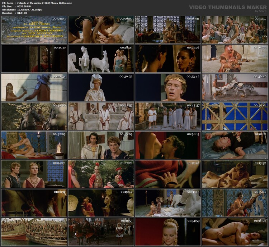Select the hall with horse statue at 01:22:43

click(168, 203)
